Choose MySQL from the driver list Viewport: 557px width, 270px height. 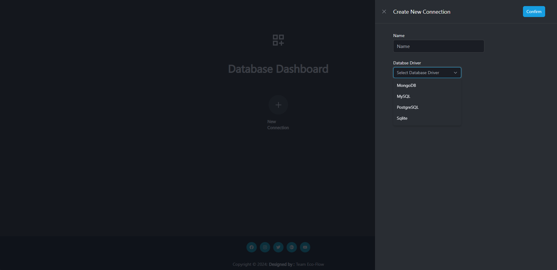click(x=427, y=96)
